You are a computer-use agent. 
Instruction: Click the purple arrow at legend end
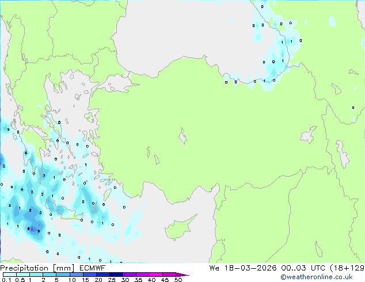[x=182, y=275]
